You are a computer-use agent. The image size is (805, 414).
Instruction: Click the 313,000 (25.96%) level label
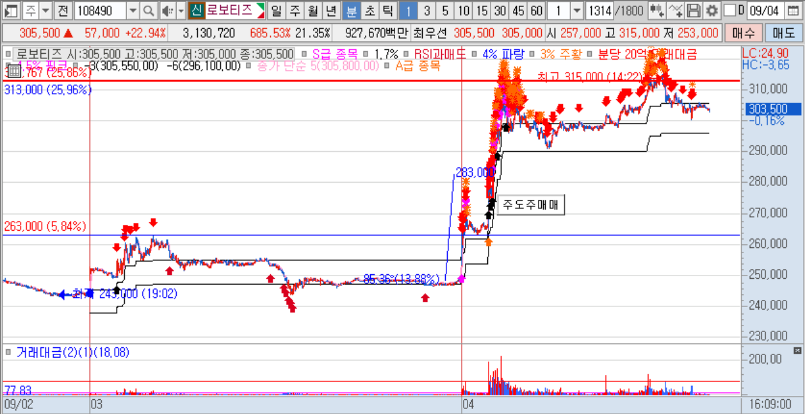[48, 90]
